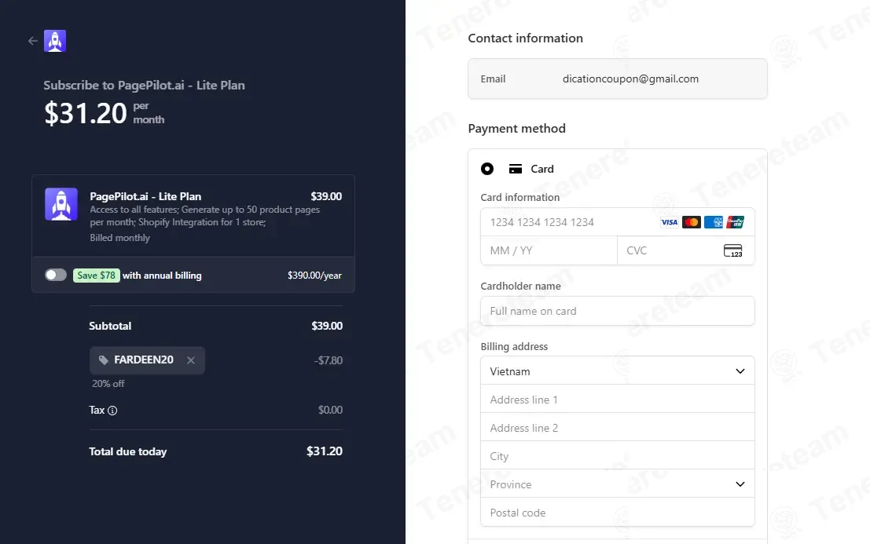Image resolution: width=870 pixels, height=544 pixels.
Task: Click the Billed monthly text
Action: click(x=119, y=238)
